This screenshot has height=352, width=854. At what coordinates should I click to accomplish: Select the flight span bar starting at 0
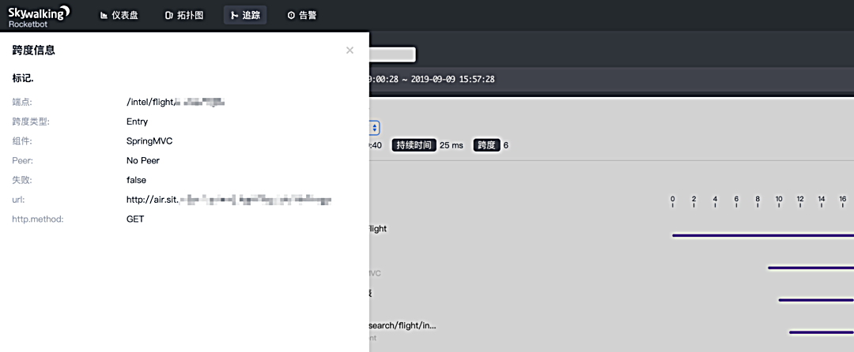(x=763, y=235)
